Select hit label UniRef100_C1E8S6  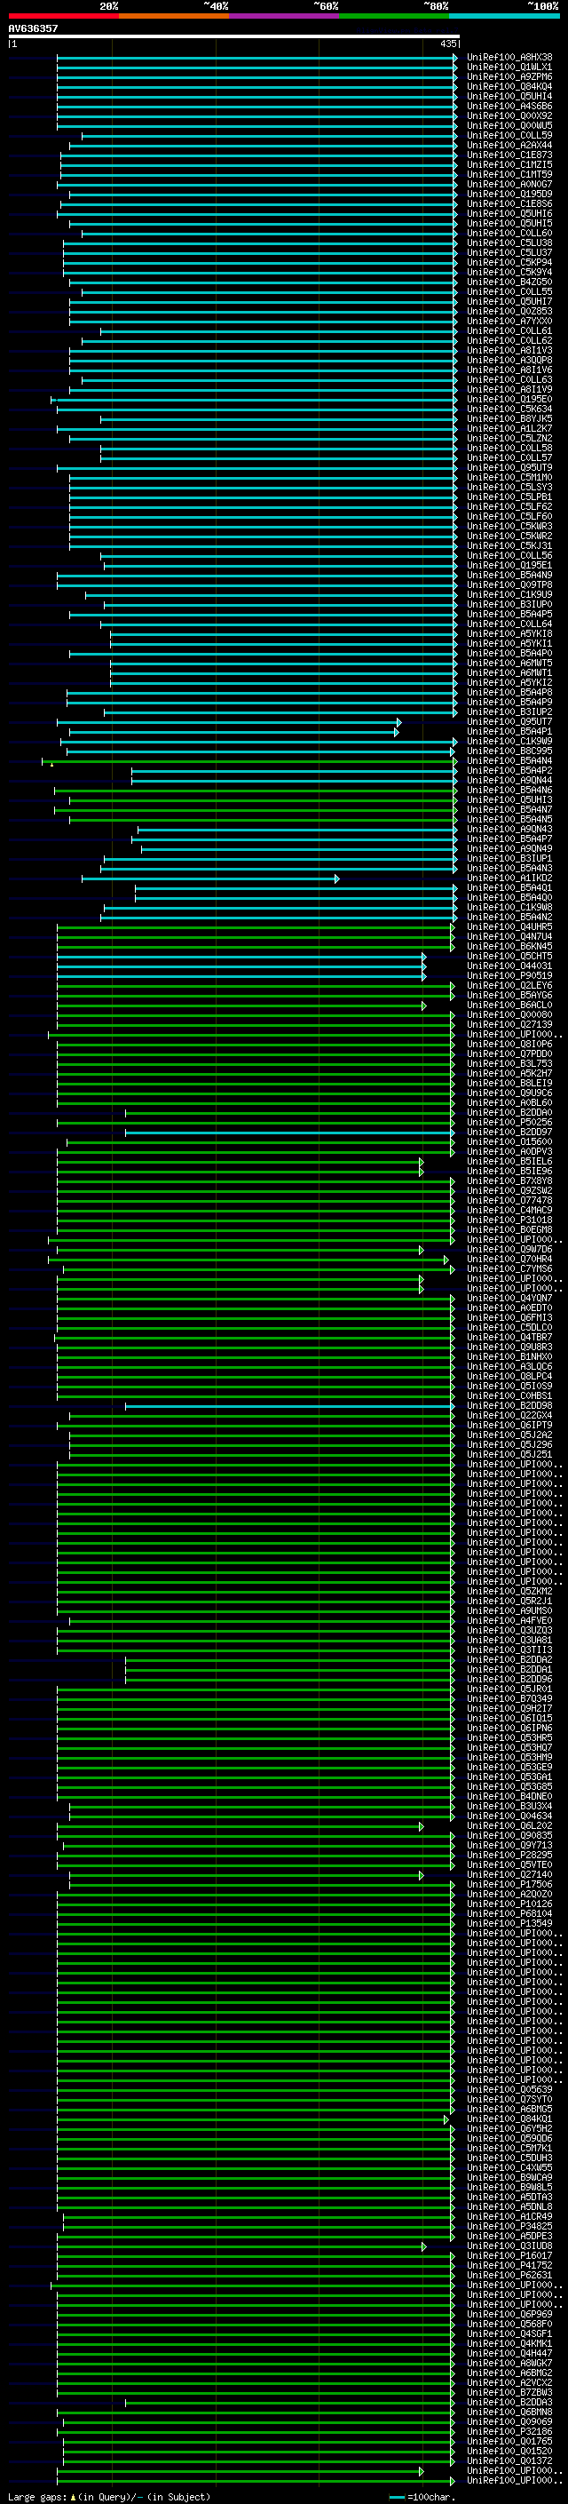[509, 204]
